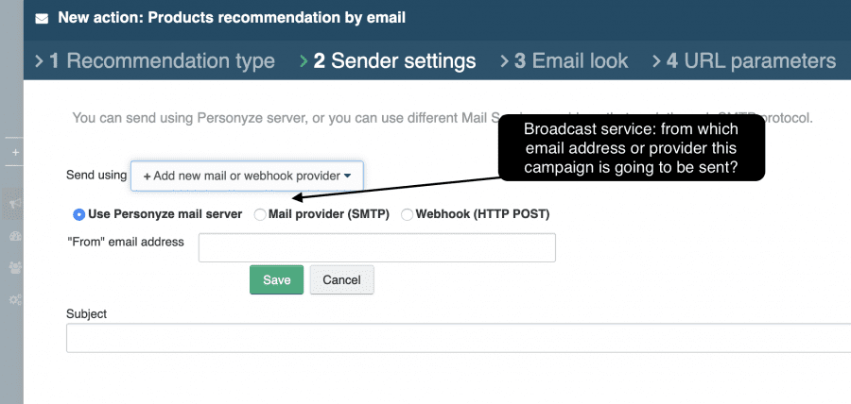Viewport: 851px width, 404px height.
Task: Jump to step 4 URL parameters
Action: pos(751,61)
